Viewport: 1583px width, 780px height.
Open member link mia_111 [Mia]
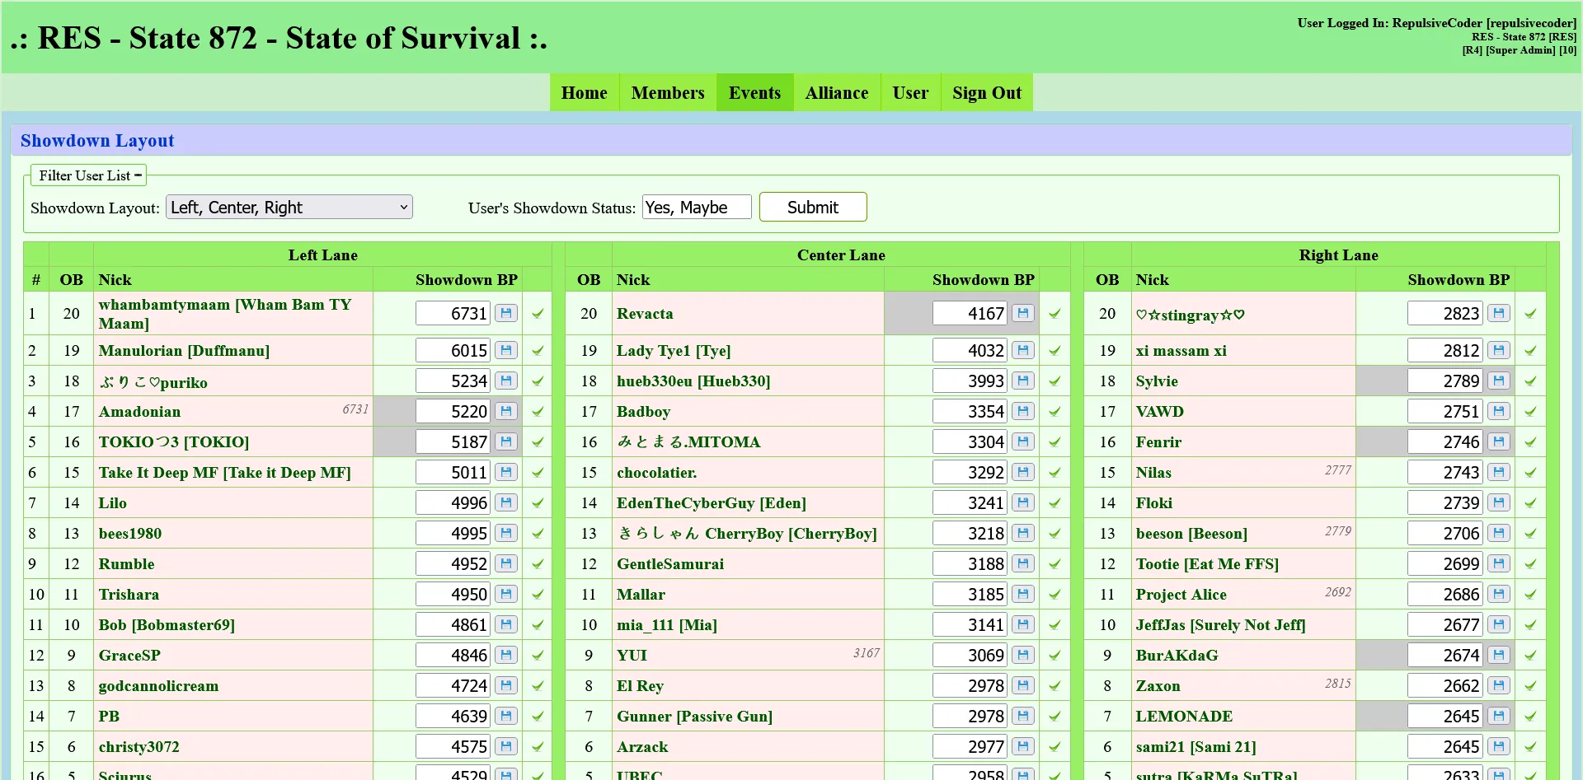click(x=667, y=624)
